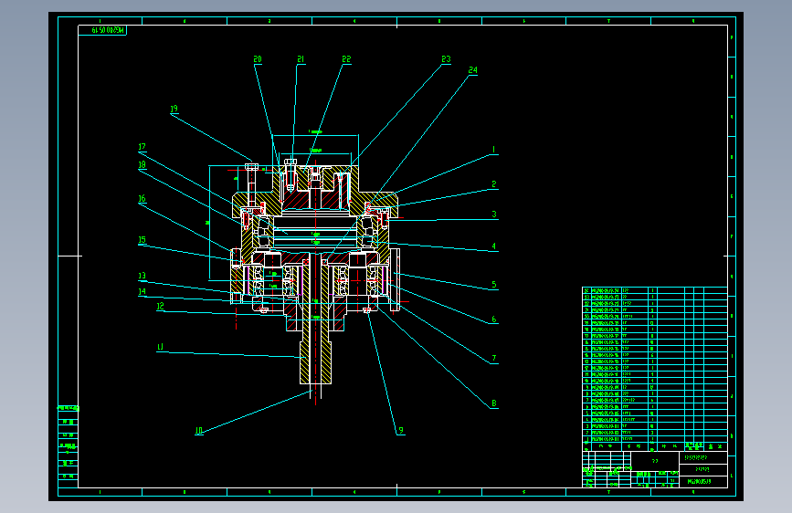Click the mirrored drawing-number box in the top-left corner
This screenshot has width=792, height=513.
pyautogui.click(x=102, y=30)
